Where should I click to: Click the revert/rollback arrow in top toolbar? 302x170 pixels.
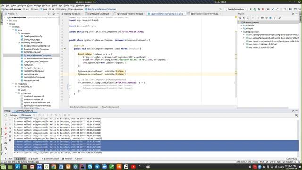click(x=285, y=9)
